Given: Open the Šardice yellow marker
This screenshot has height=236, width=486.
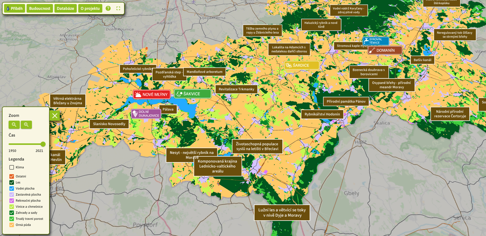Looking at the screenshot, I should tap(301, 65).
